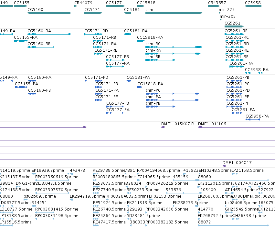Click the bs62b09.5prime EST label
The image size is (275, 227).
[40, 196]
